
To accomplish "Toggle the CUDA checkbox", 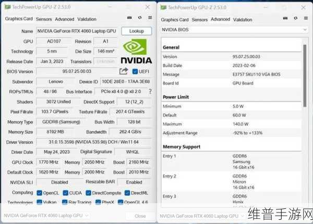I will pos(65,193).
